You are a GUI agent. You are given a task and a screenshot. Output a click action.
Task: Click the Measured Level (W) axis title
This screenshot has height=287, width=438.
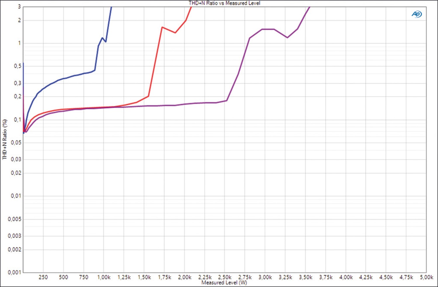pyautogui.click(x=224, y=283)
